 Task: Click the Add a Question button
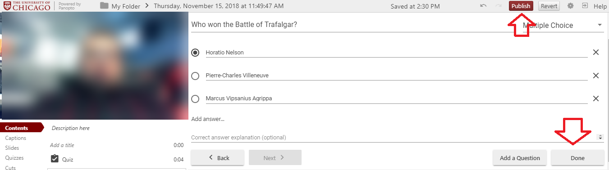520,158
